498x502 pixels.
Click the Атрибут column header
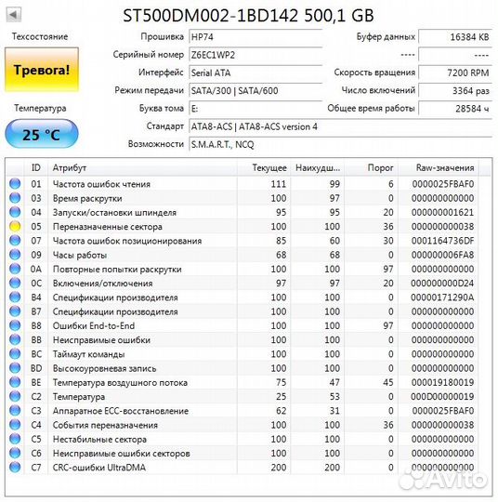(x=142, y=167)
